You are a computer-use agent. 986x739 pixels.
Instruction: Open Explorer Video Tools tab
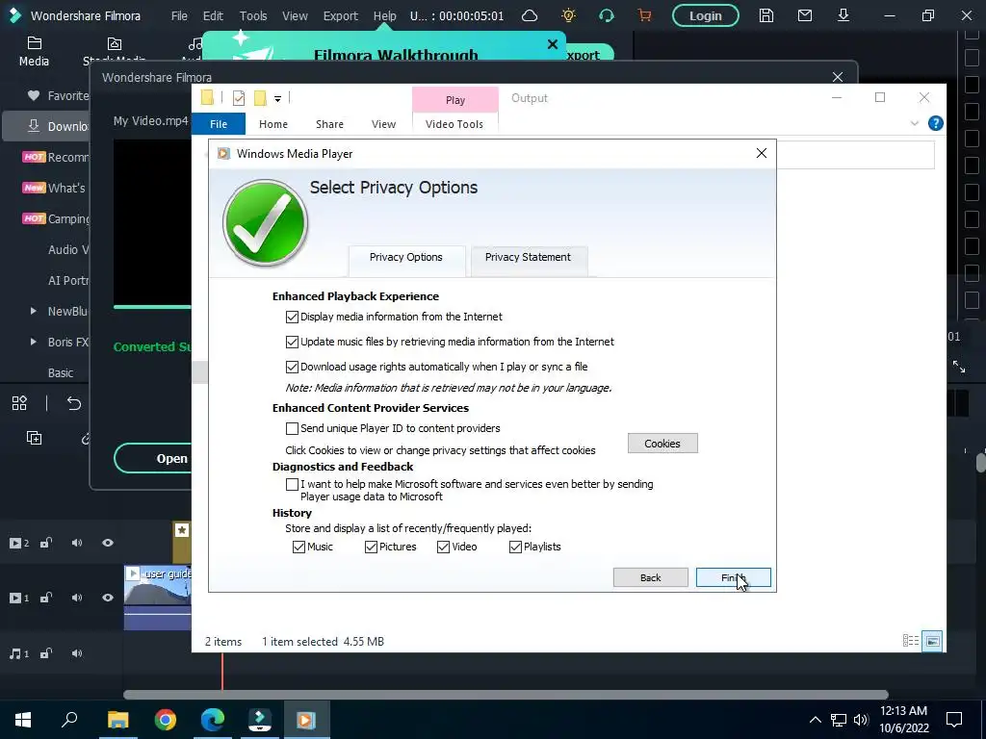tap(454, 124)
